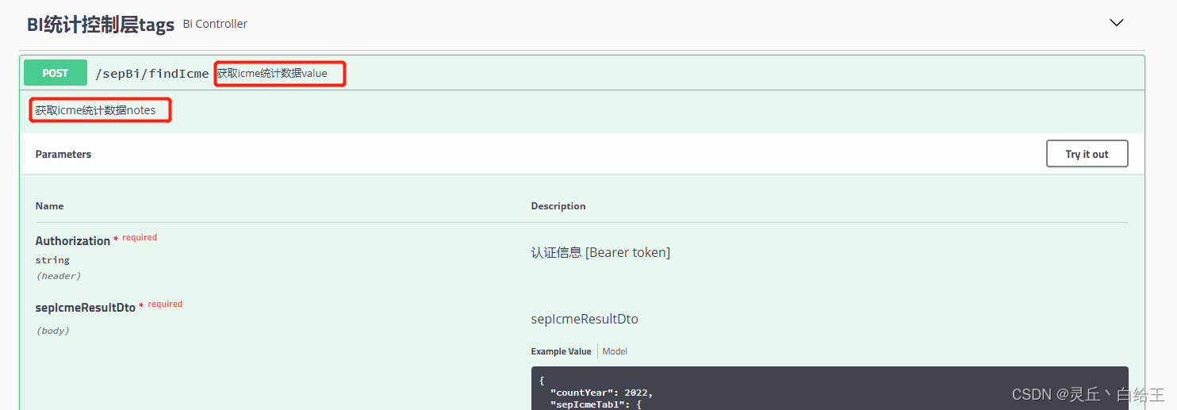
Task: Click the 获取icme统计数据notes description
Action: (x=95, y=110)
